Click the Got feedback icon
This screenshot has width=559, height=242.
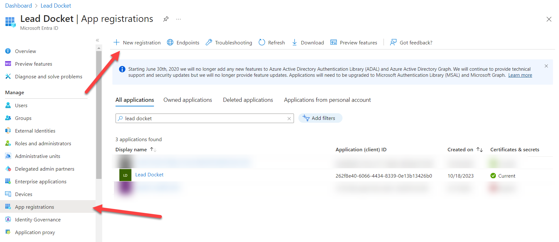click(x=393, y=43)
